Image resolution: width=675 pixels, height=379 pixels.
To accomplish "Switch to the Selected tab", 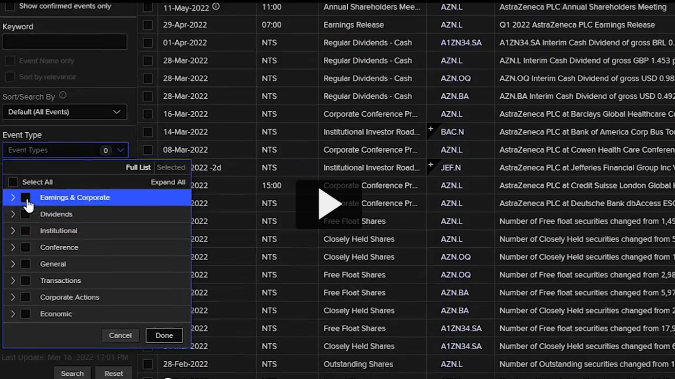I will [x=171, y=167].
